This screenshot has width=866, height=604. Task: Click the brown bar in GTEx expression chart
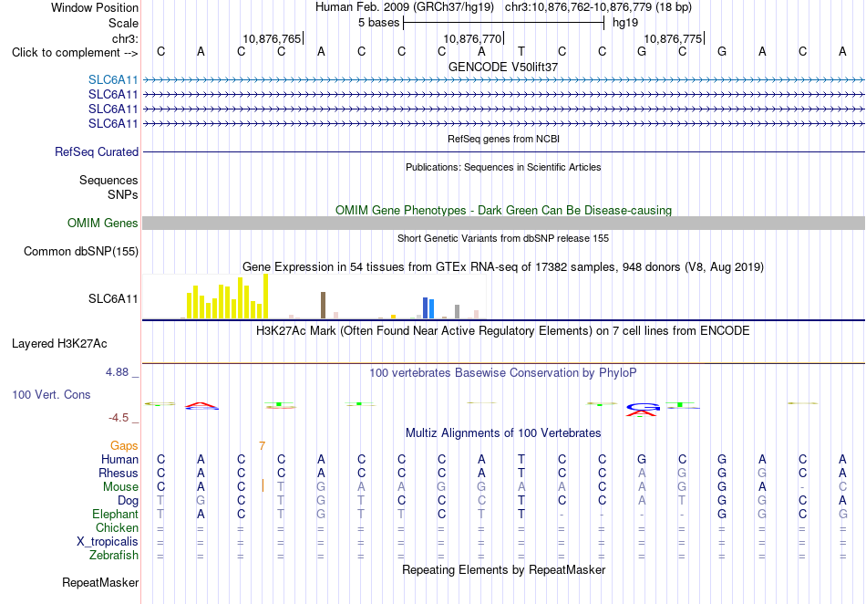point(323,305)
